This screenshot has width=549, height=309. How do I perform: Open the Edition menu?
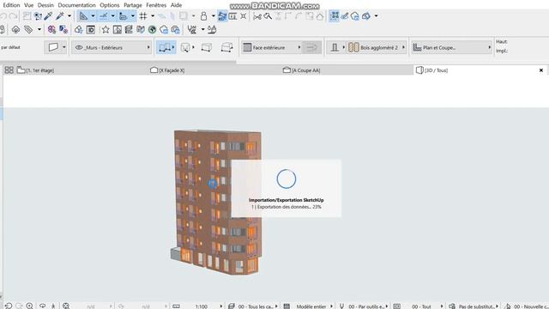point(11,5)
